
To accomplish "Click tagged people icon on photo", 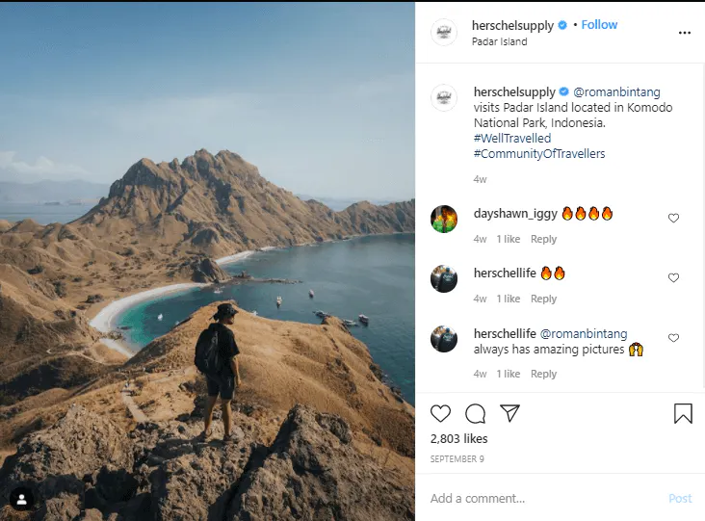I will coord(21,499).
